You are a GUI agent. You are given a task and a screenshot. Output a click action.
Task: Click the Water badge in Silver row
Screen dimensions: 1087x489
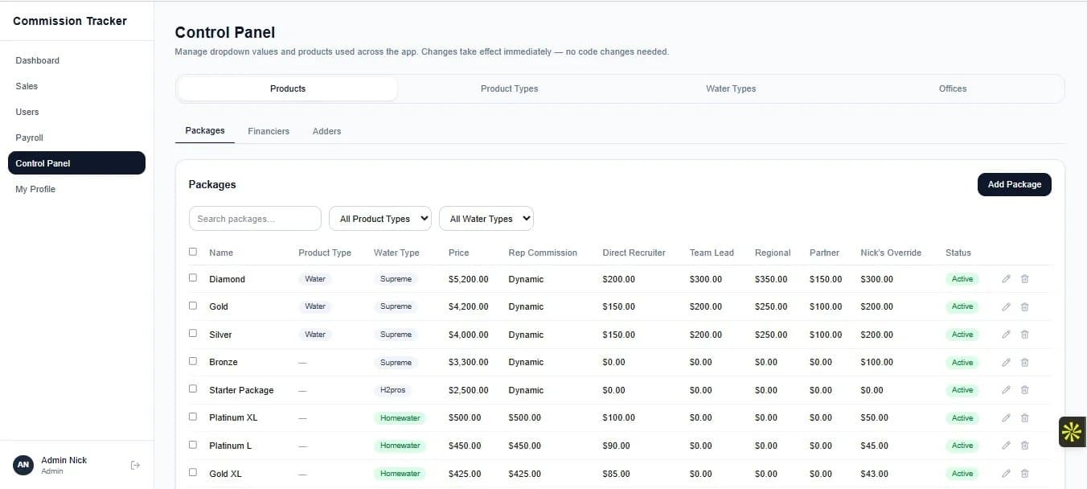pyautogui.click(x=315, y=335)
